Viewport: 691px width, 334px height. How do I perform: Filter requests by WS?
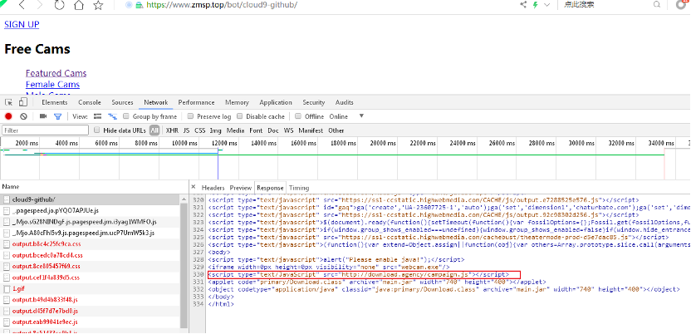288,130
